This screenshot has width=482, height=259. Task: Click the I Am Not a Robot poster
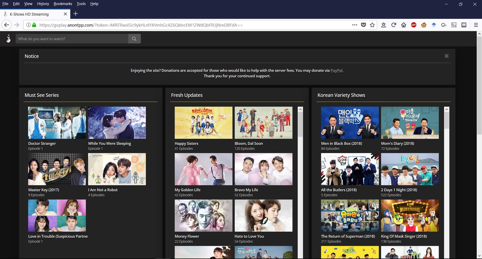pos(117,169)
